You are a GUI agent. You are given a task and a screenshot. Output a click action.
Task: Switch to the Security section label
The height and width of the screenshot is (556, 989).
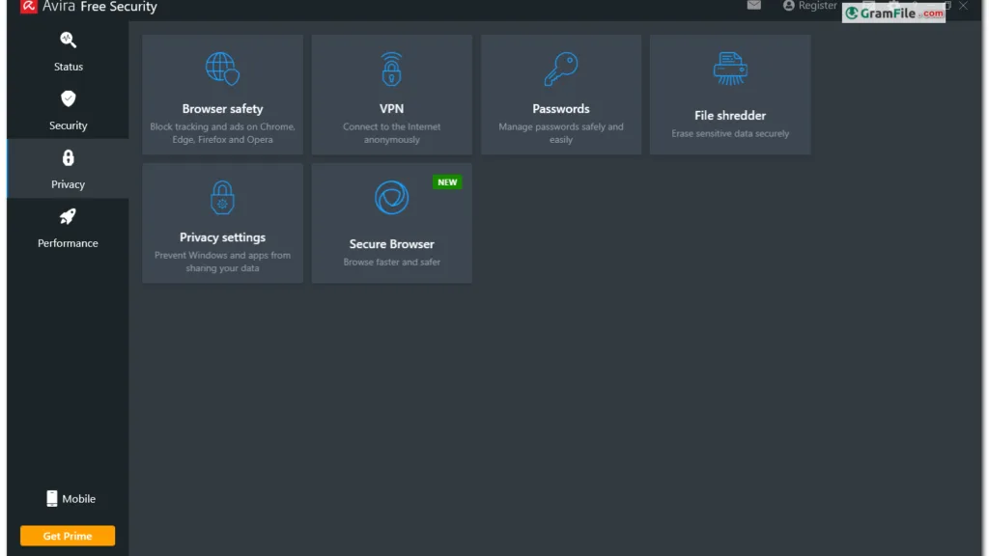(x=69, y=125)
